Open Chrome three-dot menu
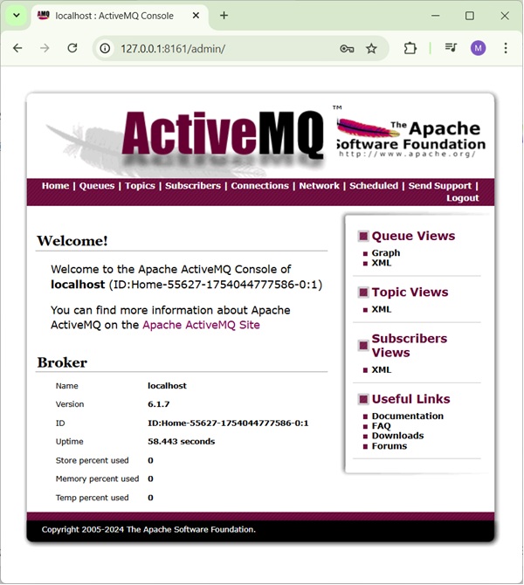The image size is (524, 585). tap(506, 48)
